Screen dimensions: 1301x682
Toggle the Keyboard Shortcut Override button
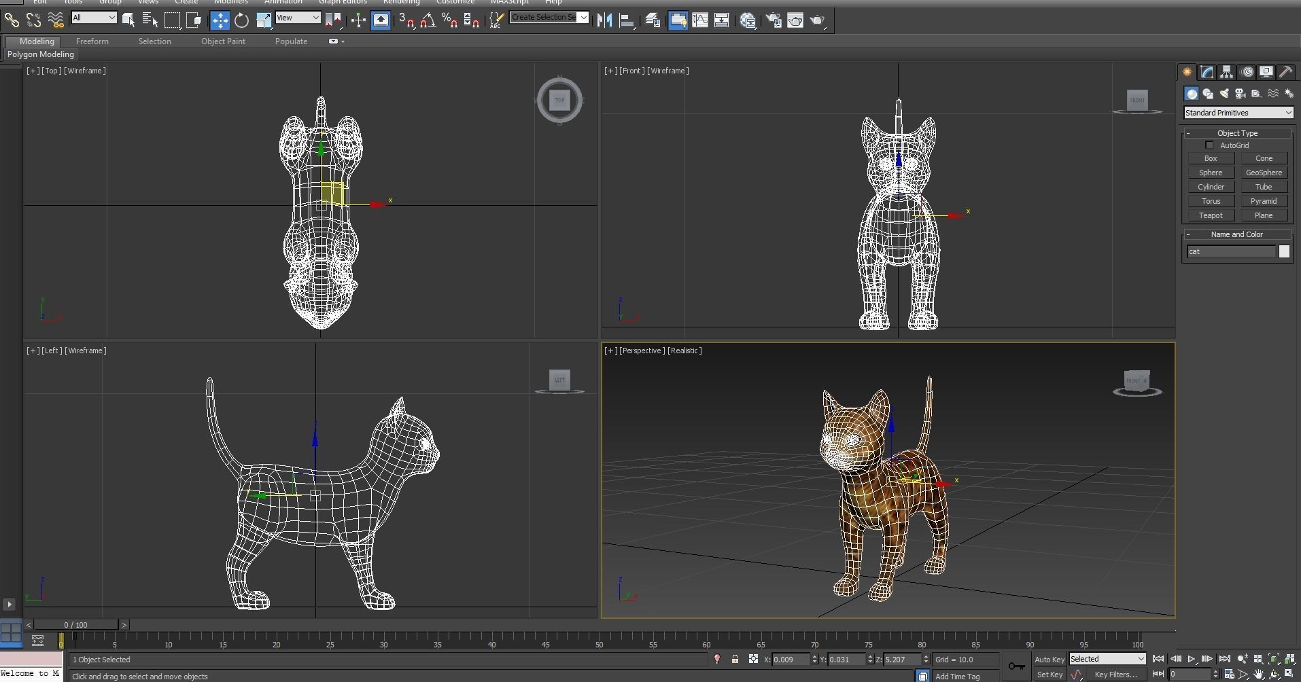pyautogui.click(x=381, y=20)
